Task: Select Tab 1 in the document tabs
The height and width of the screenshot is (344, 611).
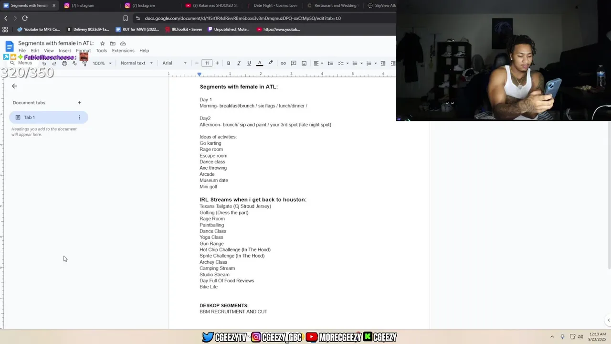Action: click(48, 117)
